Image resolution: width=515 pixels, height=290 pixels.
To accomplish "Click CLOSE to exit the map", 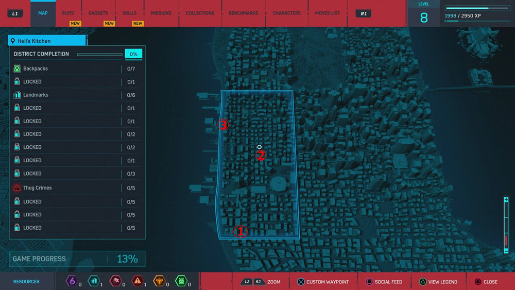I will (x=490, y=282).
